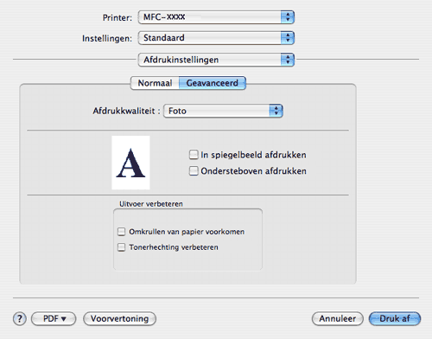Screen dimensions: 432x339
Task: Click the Afdrukinstellingen dropdown arrow stepper
Action: click(288, 60)
